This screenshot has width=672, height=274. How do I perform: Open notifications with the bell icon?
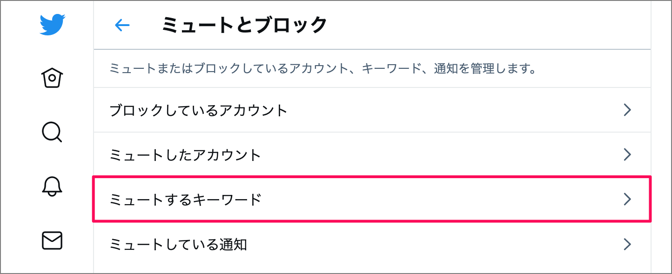[x=52, y=187]
